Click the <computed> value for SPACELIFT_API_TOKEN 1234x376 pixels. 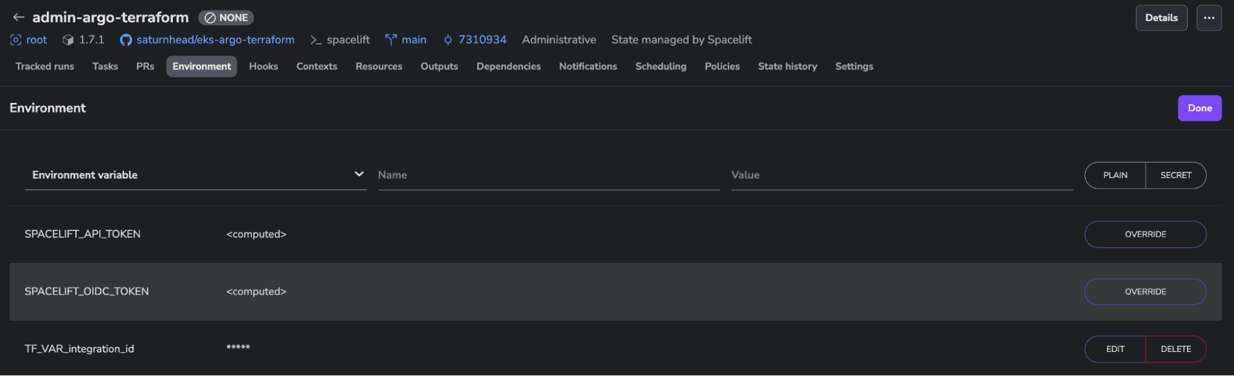pos(256,234)
